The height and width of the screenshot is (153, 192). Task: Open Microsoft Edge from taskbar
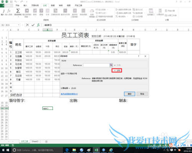pos(67,150)
